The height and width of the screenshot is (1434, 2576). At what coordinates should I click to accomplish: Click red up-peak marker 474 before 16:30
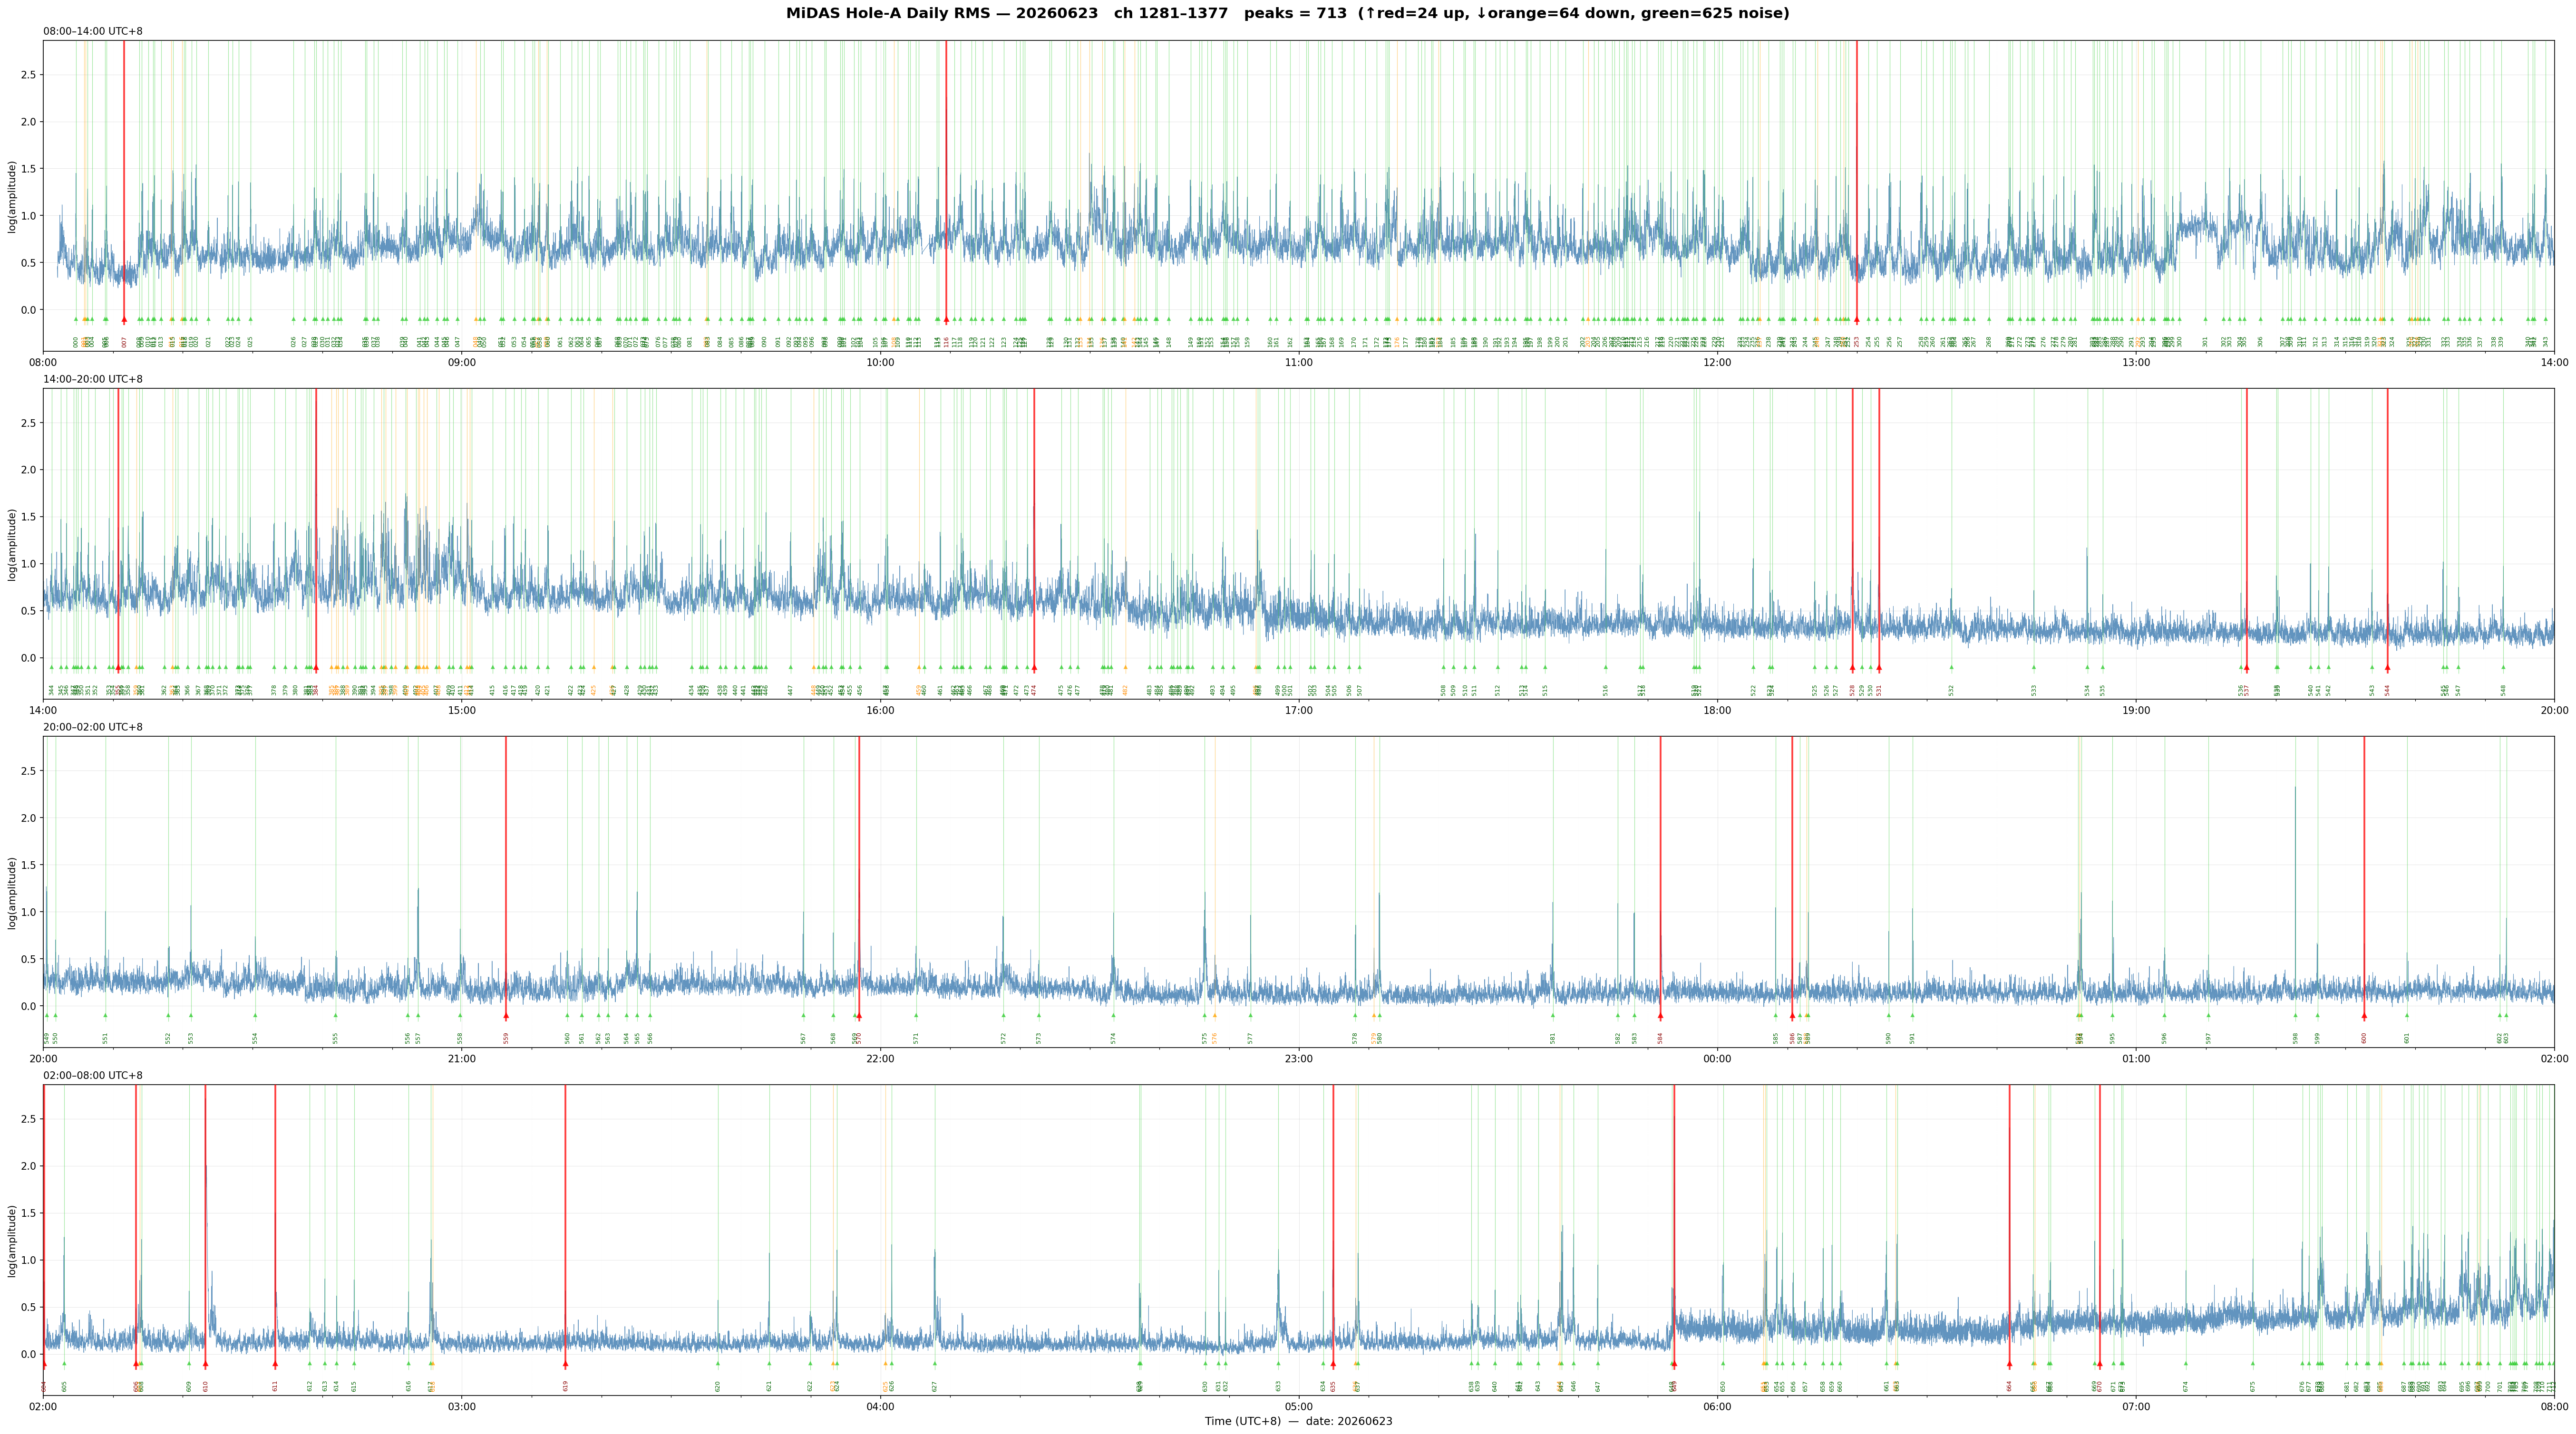click(1034, 667)
